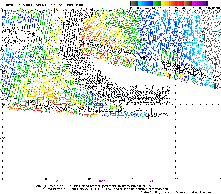Click the gray 0-5 knots legend swatch
Image resolution: width=221 pixels, height=194 pixels.
tap(134, 4)
